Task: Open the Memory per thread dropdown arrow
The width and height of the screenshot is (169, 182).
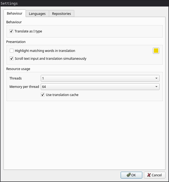Action: click(x=156, y=87)
